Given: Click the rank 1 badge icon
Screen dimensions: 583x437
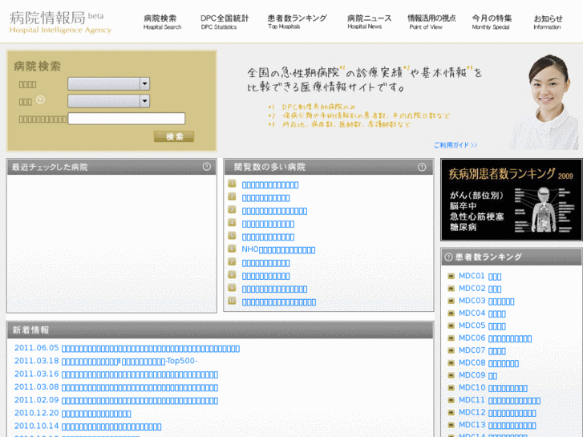Looking at the screenshot, I should [x=232, y=184].
